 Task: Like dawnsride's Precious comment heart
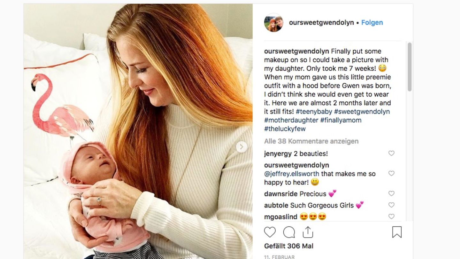pyautogui.click(x=391, y=193)
